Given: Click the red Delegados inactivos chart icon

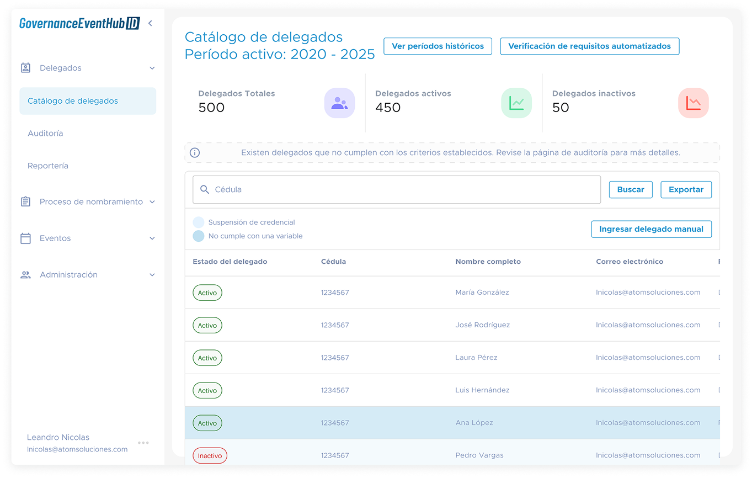Looking at the screenshot, I should (693, 103).
